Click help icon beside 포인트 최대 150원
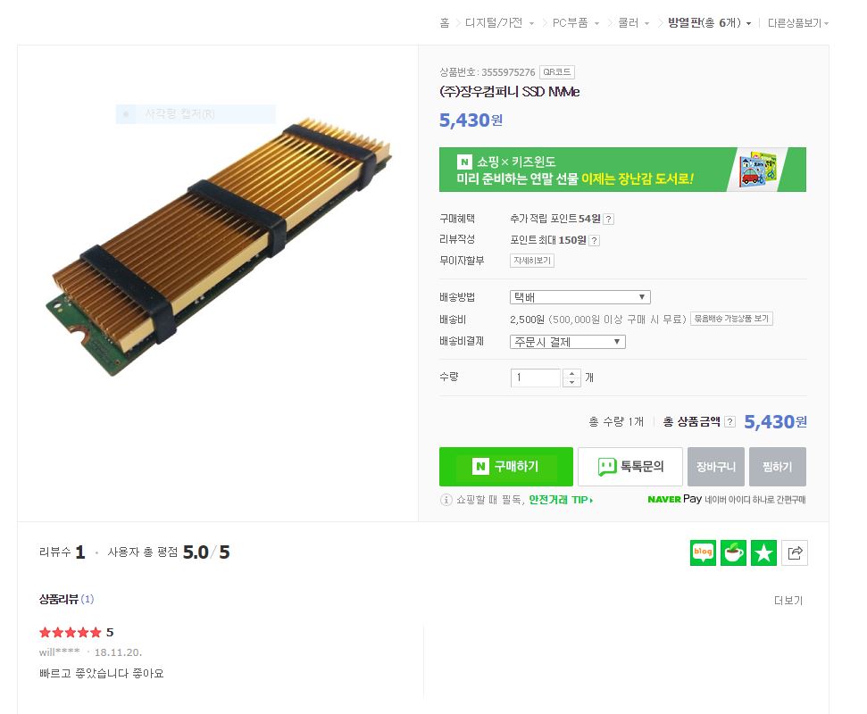This screenshot has width=867, height=714. 595,240
